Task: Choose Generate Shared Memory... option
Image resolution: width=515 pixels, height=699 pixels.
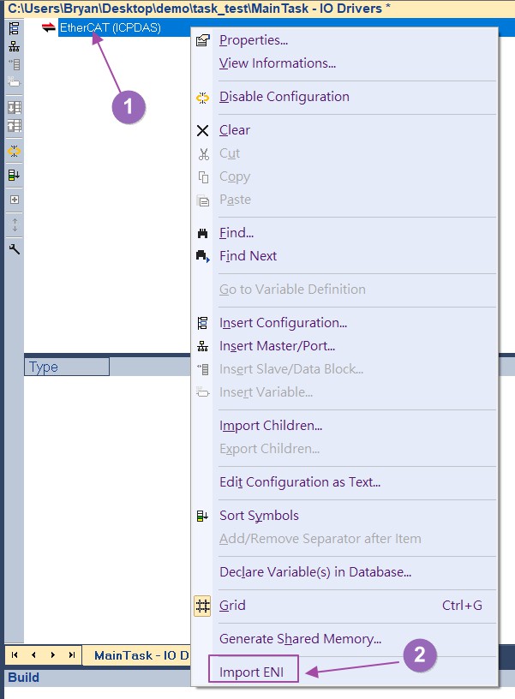Action: coord(301,639)
